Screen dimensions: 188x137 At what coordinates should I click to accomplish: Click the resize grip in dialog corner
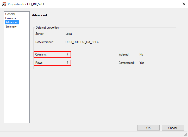(186, 135)
